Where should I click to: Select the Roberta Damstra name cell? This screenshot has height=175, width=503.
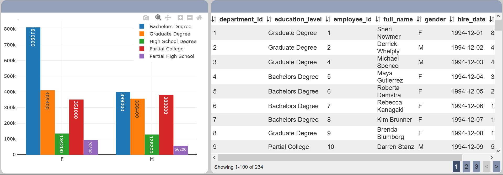(x=395, y=91)
